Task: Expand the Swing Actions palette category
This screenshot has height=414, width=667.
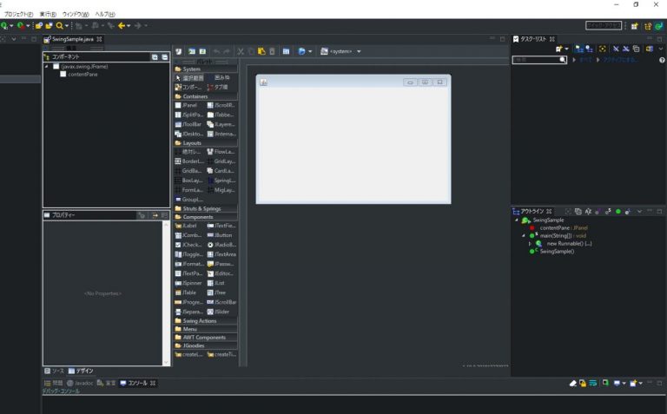Action: point(206,321)
